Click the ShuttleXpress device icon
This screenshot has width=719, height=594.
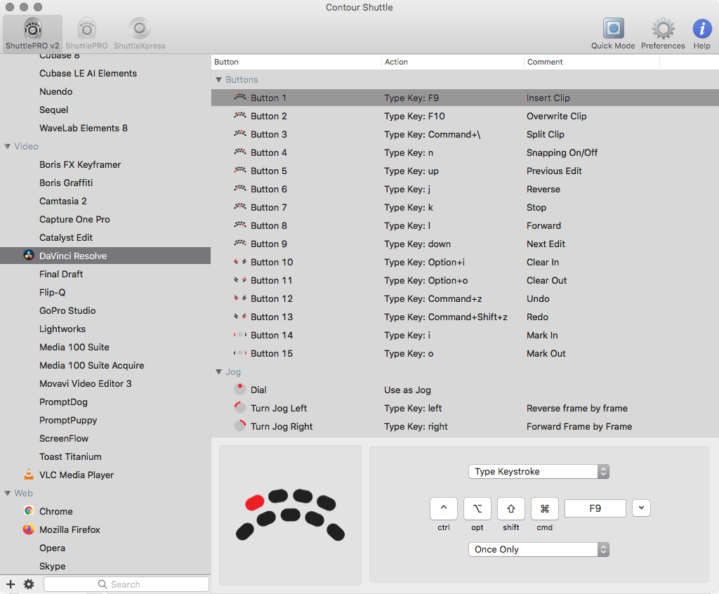point(139,29)
